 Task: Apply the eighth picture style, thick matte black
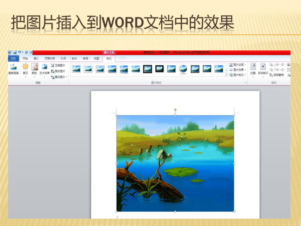pos(160,69)
